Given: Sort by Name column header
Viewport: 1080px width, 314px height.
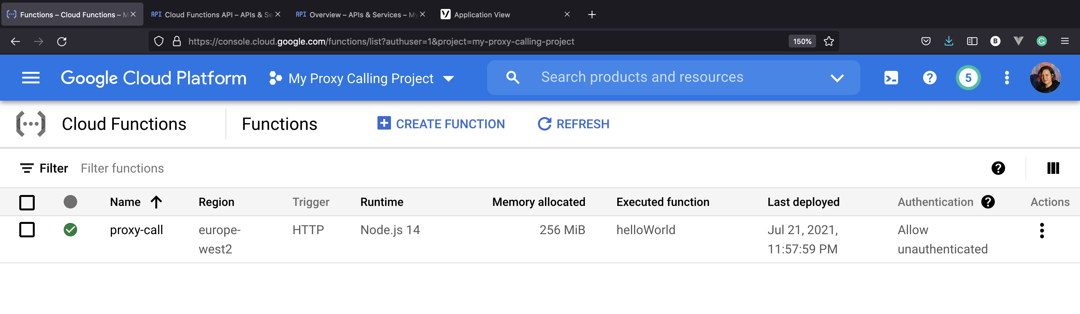Looking at the screenshot, I should tap(125, 202).
